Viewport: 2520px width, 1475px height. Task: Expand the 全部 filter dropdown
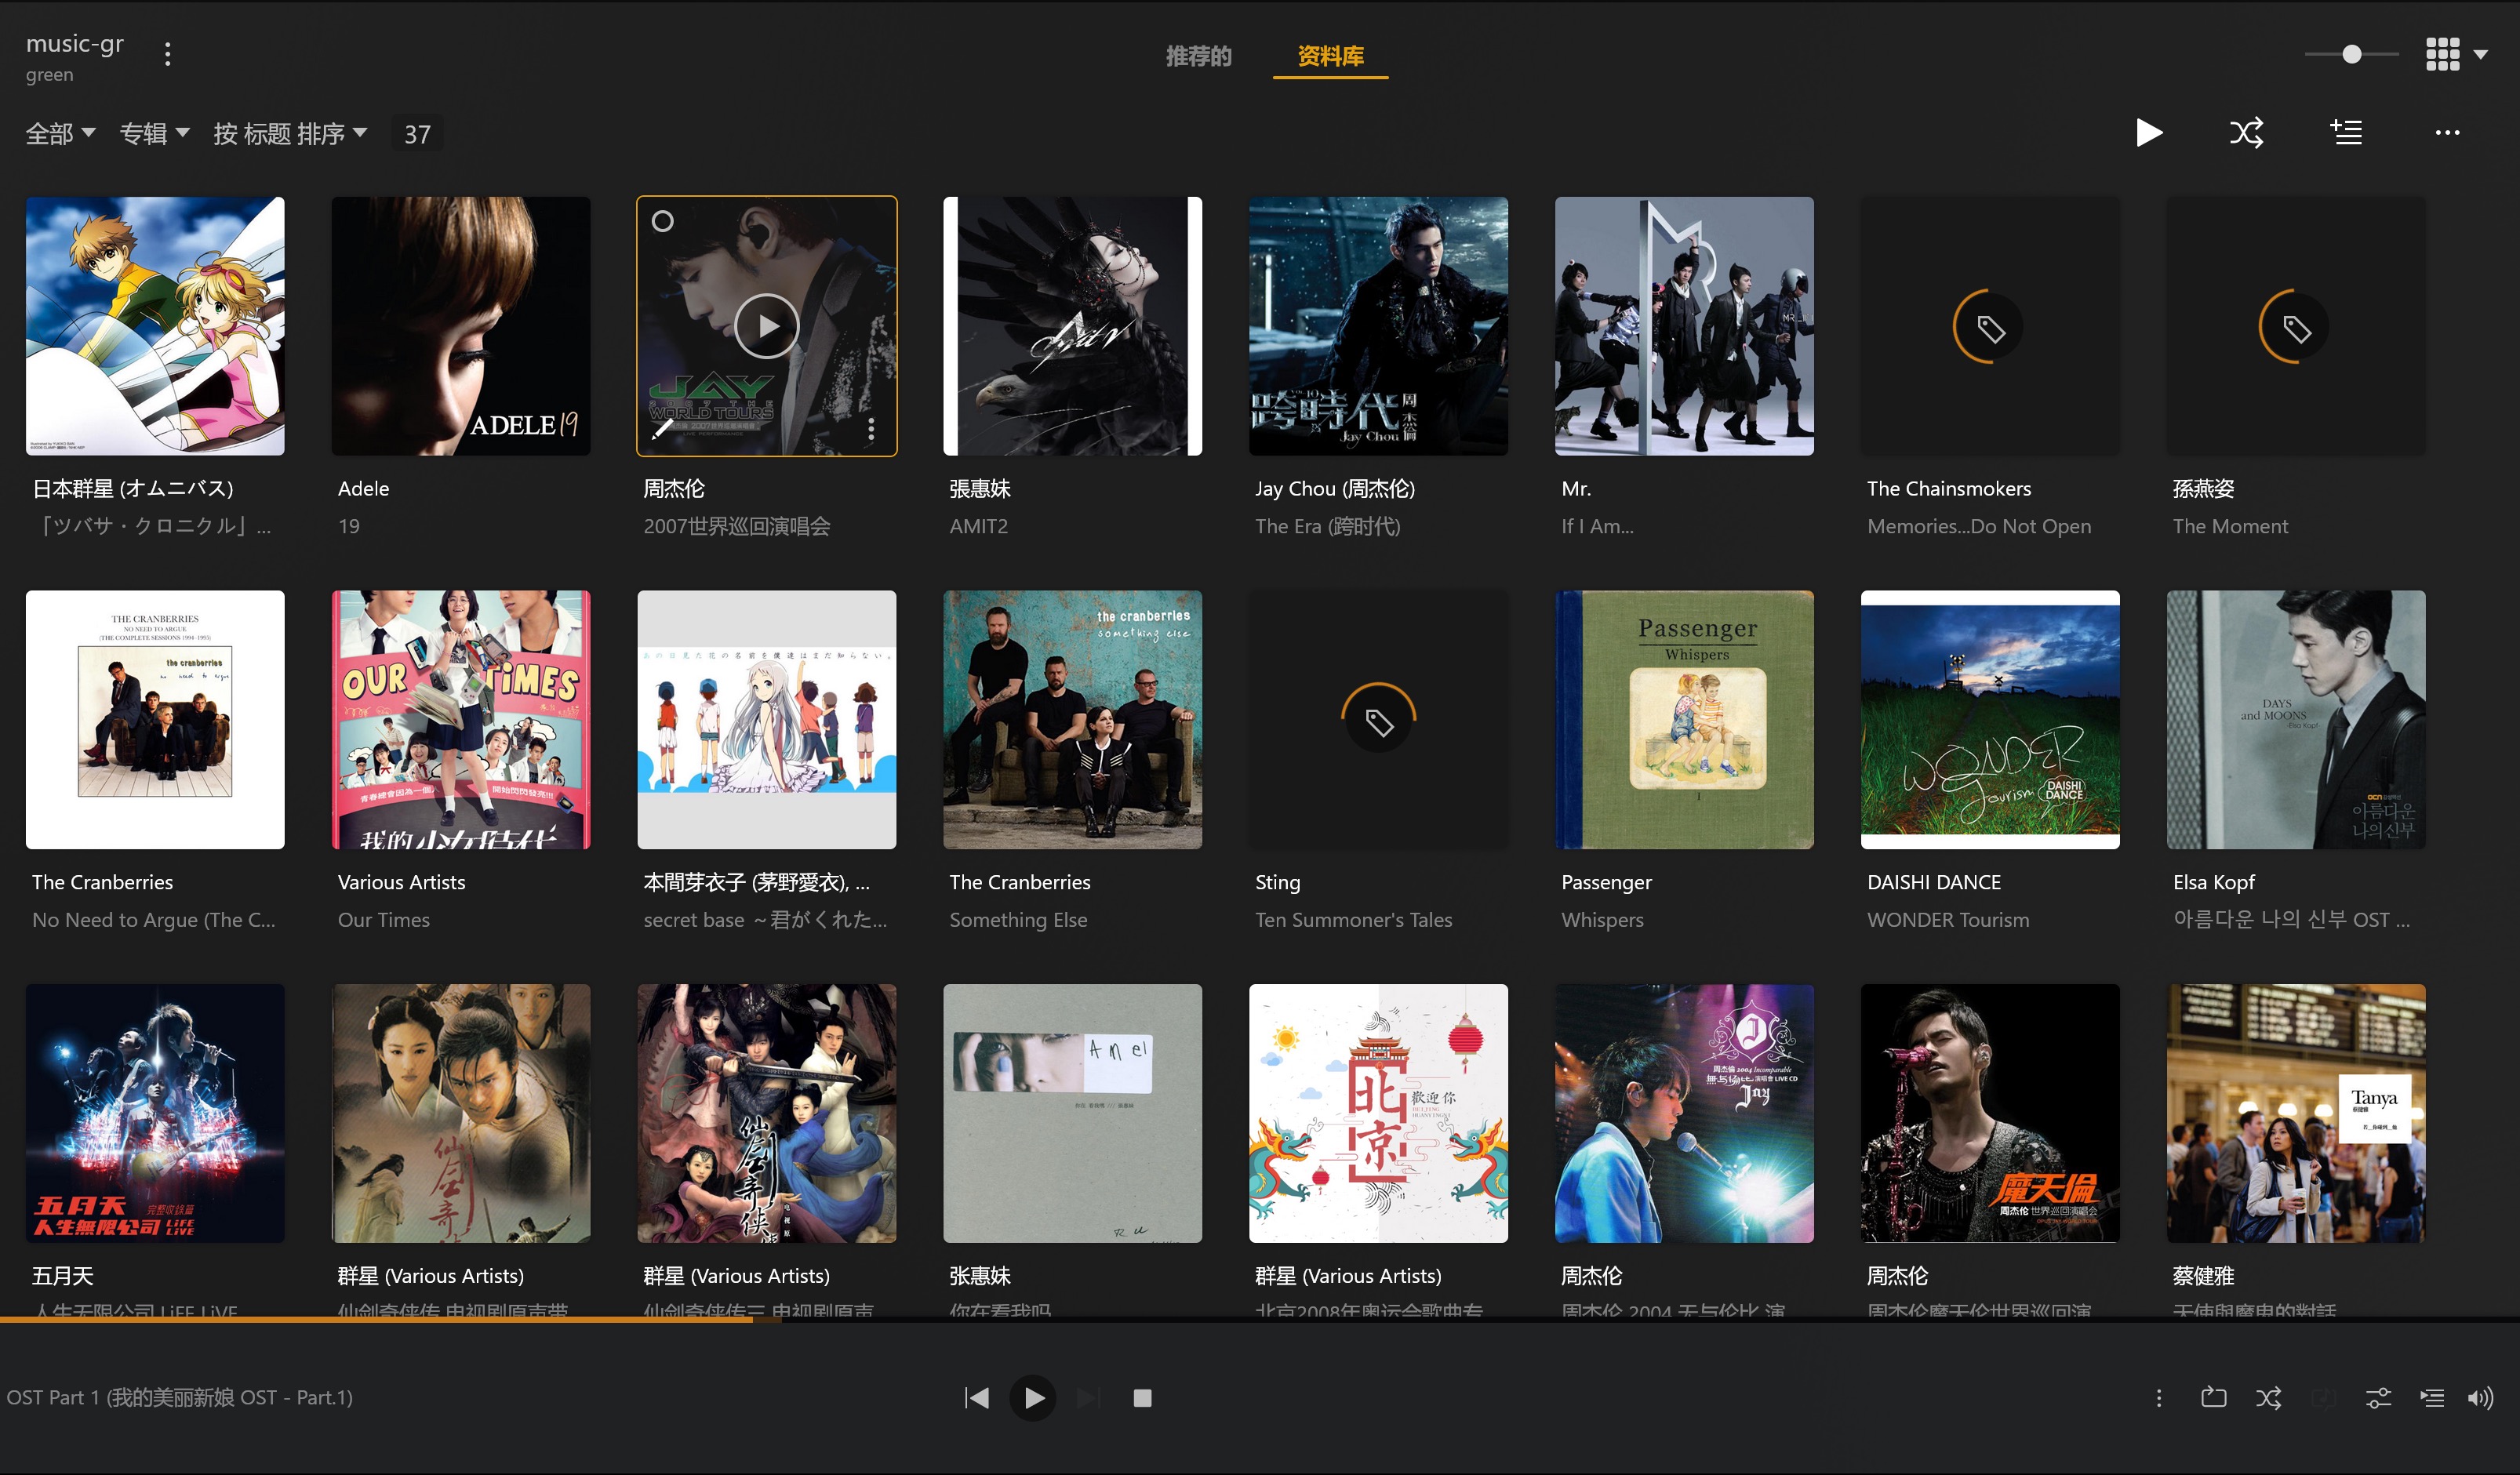point(60,133)
